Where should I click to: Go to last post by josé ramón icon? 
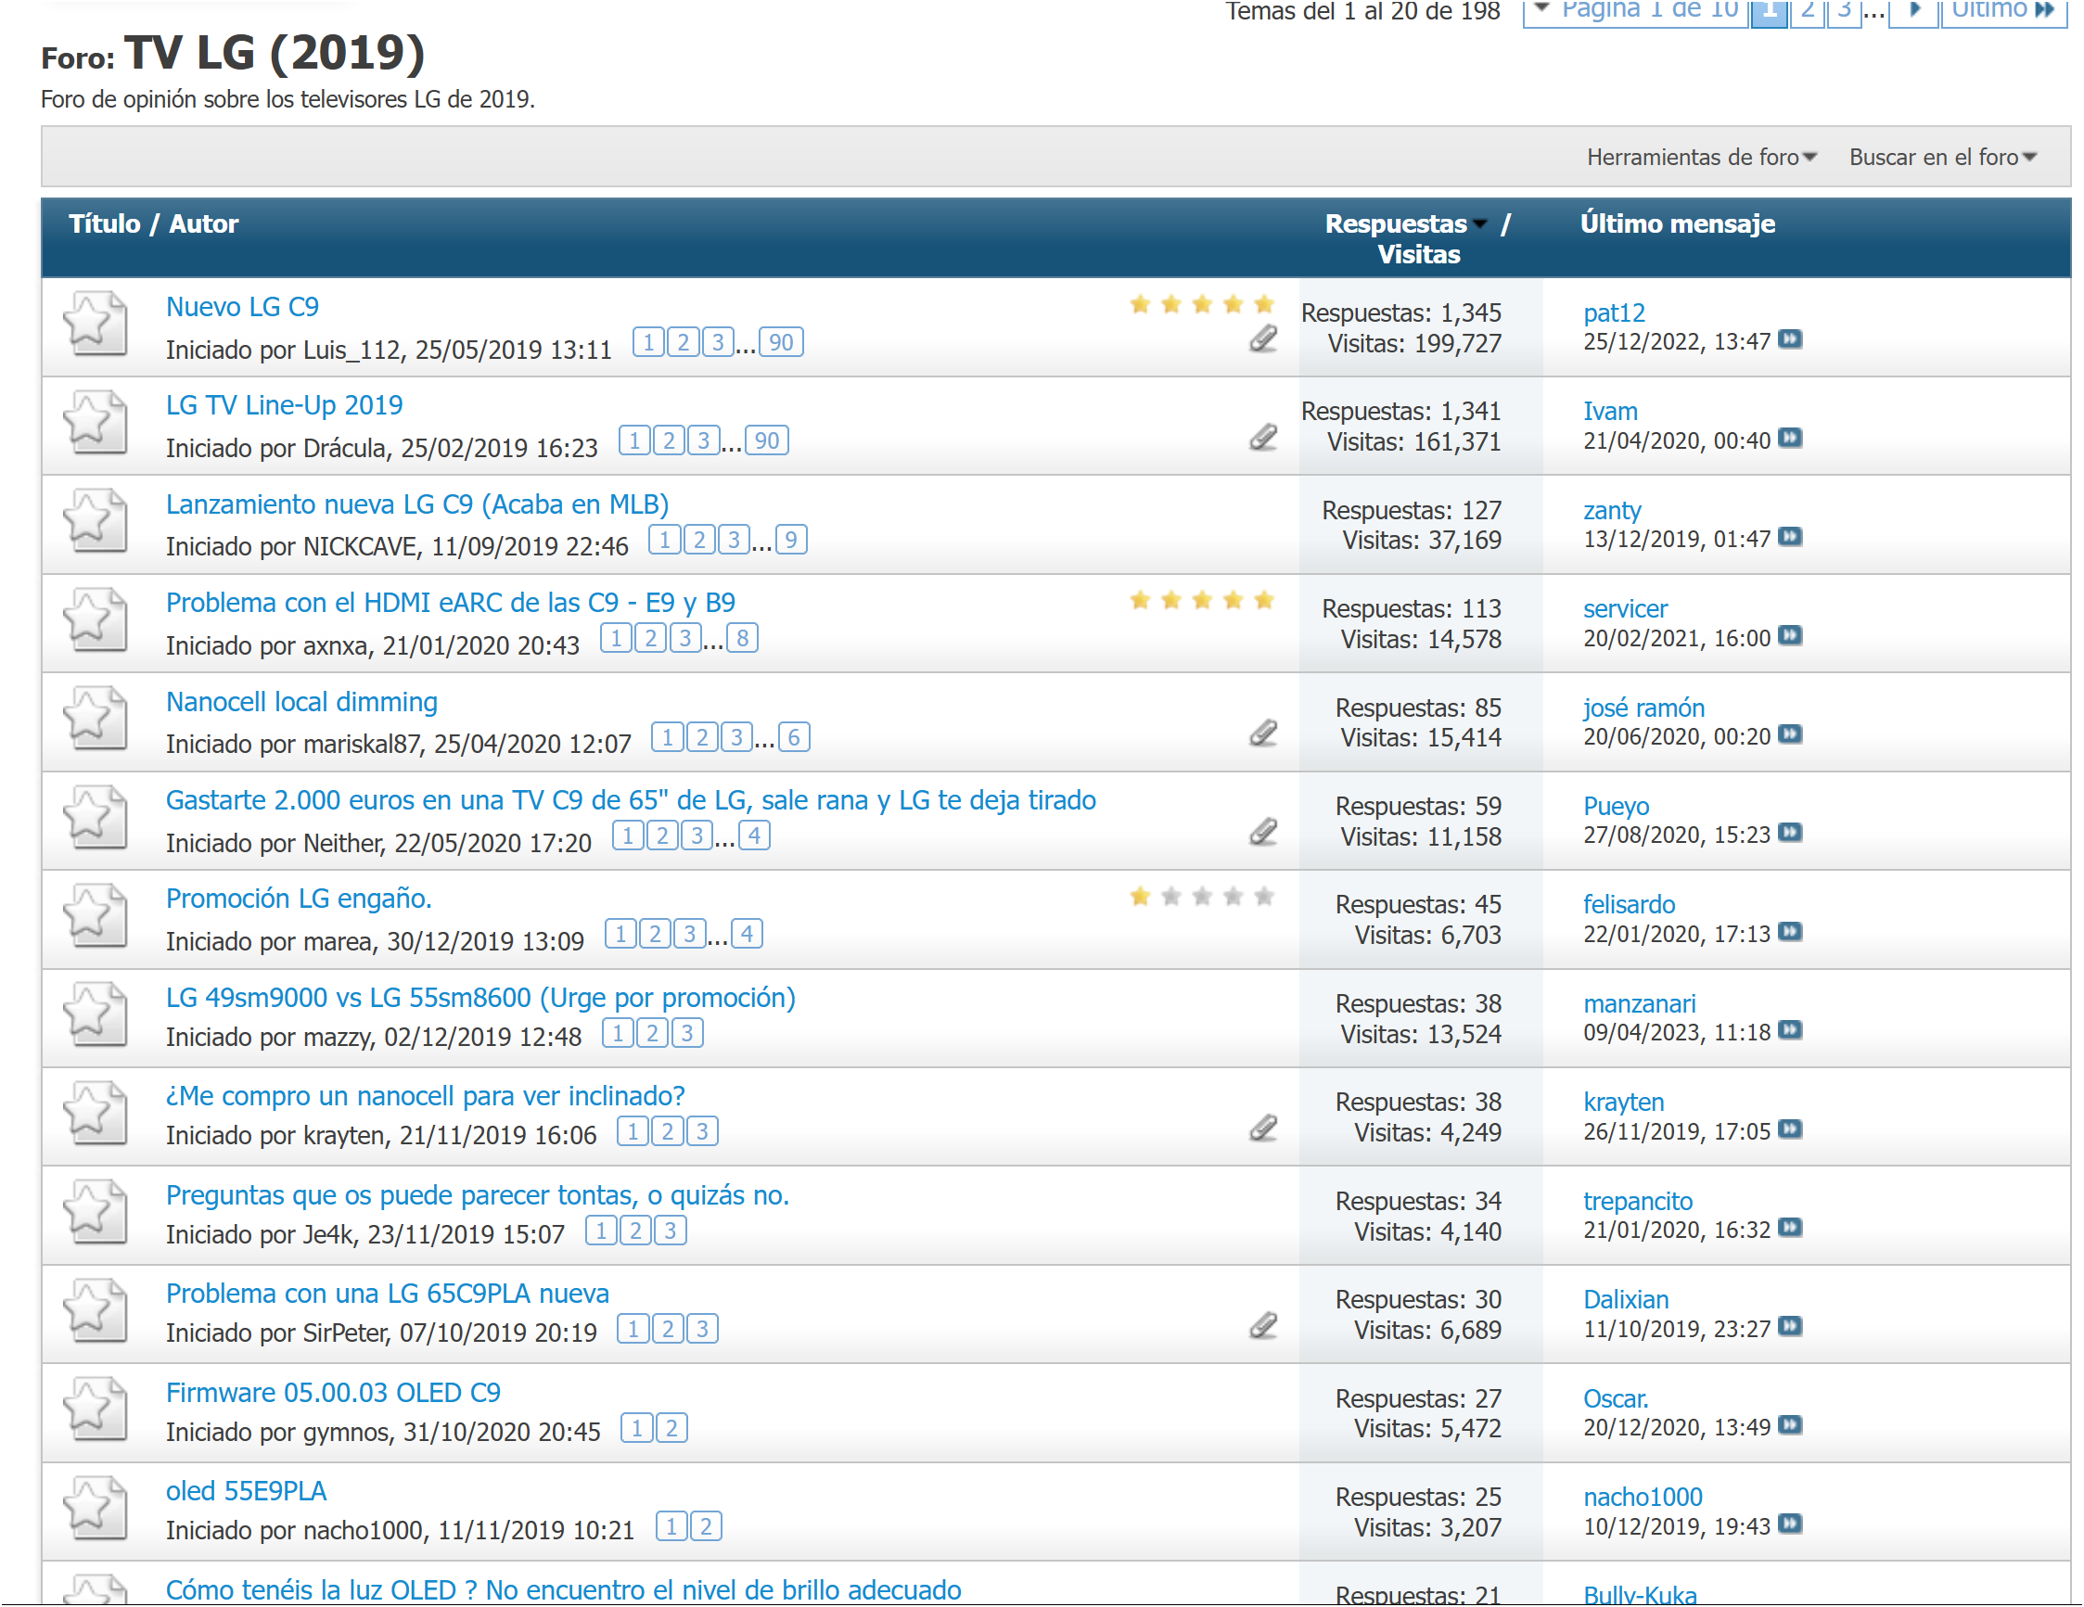click(x=1791, y=734)
